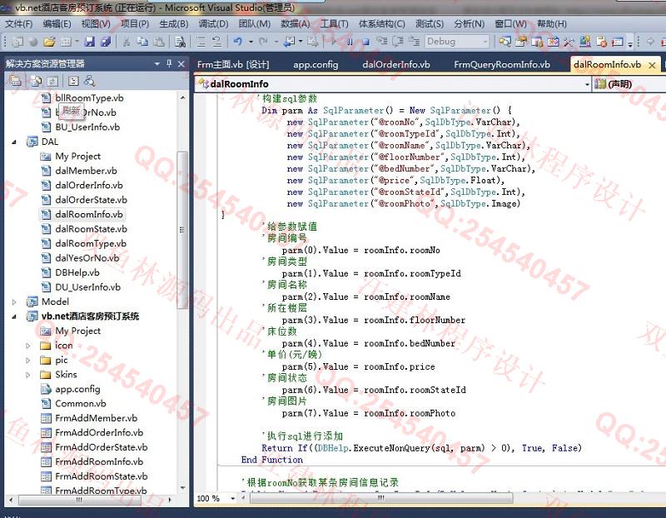Switch to the FrmQueryRoomInfo.vb tab

[502, 65]
